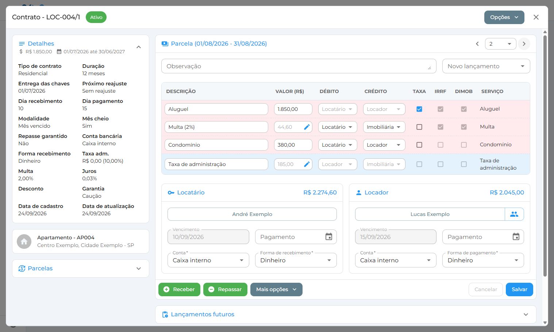The height and width of the screenshot is (332, 554).
Task: Click the home icon of Apartamento AP004
Action: [24, 242]
